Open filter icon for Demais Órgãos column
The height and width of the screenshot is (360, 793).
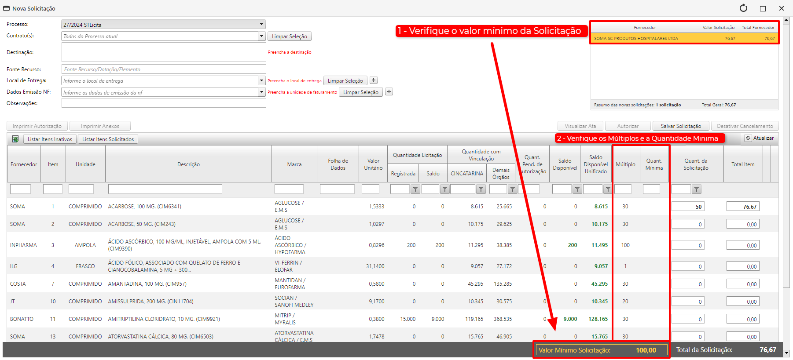[512, 189]
